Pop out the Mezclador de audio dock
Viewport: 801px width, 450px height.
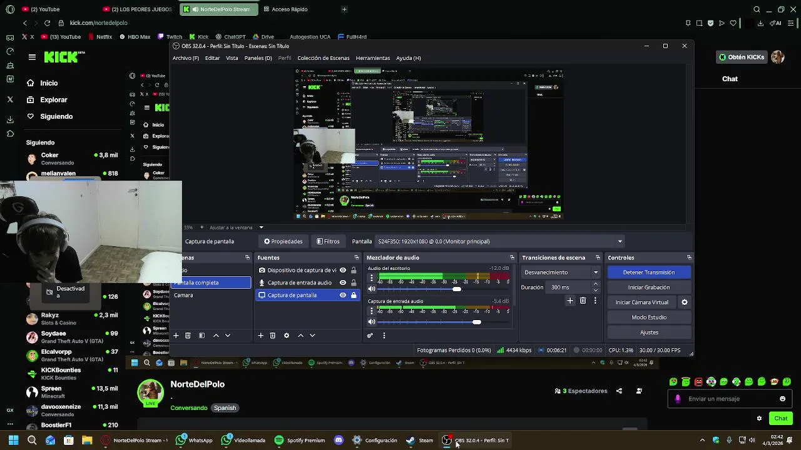click(x=512, y=257)
